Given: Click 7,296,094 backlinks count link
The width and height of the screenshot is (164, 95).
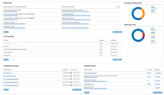Looking at the screenshot, I should (157, 77).
